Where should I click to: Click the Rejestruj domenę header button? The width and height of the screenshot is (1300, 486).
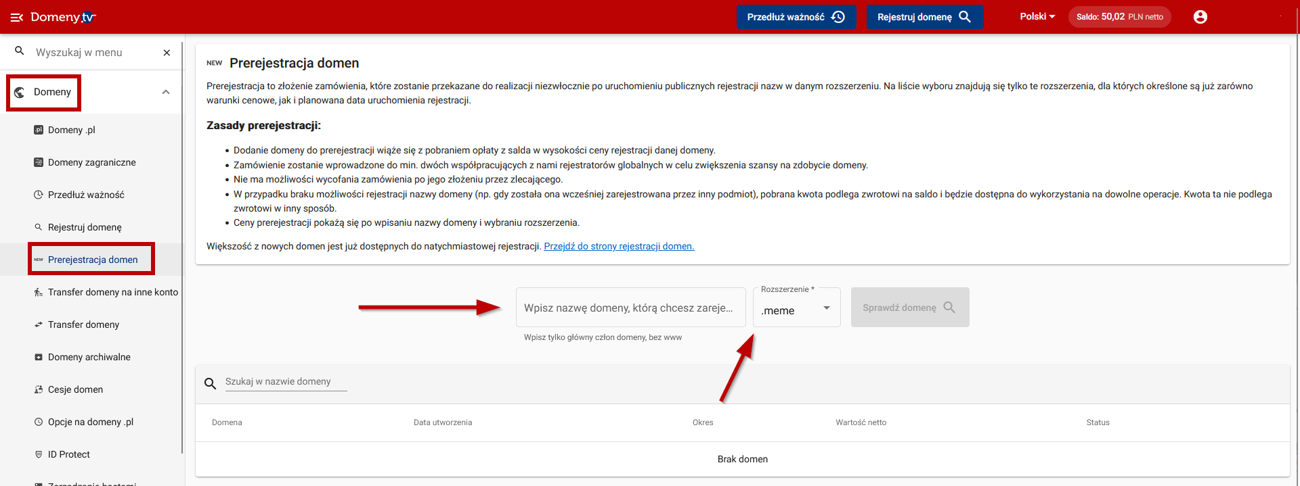924,17
